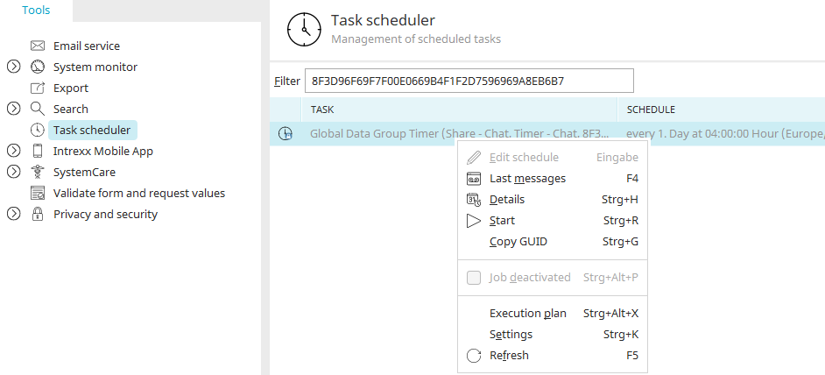Screen dimensions: 825x375
Task: Click the Intrexx Mobile App phone icon
Action: pyautogui.click(x=38, y=152)
